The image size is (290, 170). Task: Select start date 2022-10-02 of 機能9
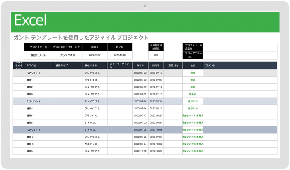point(140,151)
